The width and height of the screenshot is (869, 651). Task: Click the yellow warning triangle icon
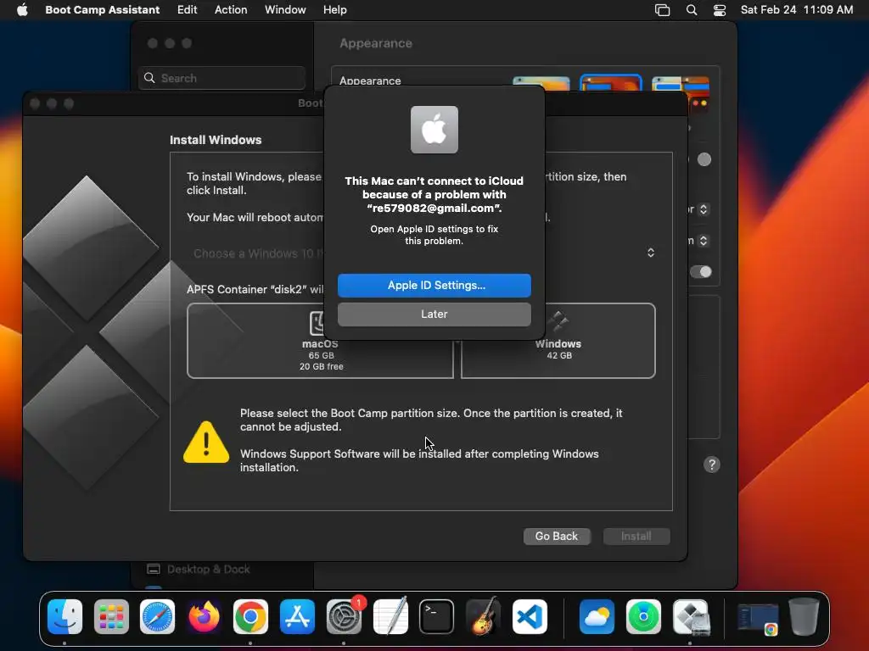206,442
